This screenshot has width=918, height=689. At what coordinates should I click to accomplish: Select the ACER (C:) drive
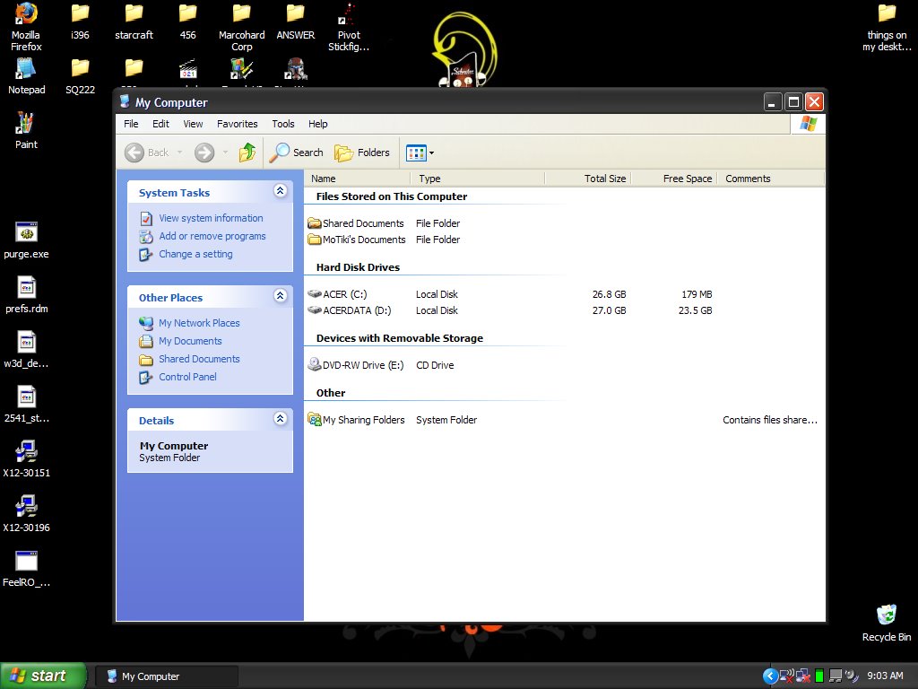coord(338,294)
